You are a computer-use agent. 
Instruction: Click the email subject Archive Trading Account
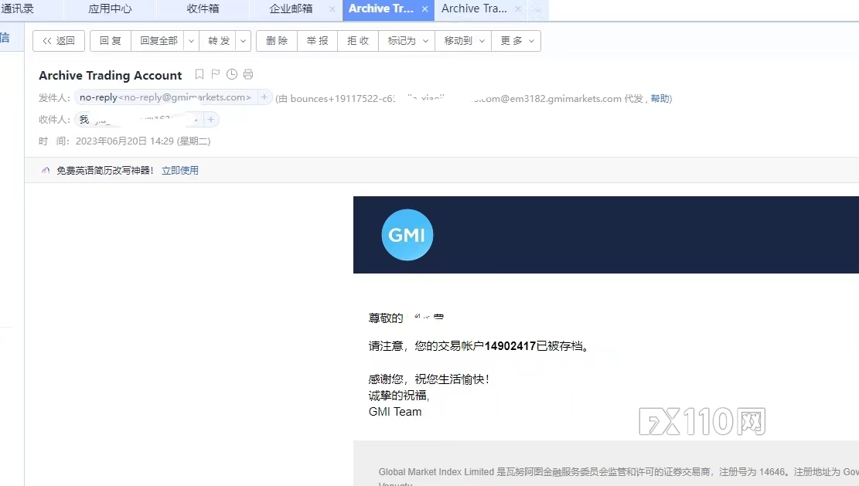coord(110,75)
